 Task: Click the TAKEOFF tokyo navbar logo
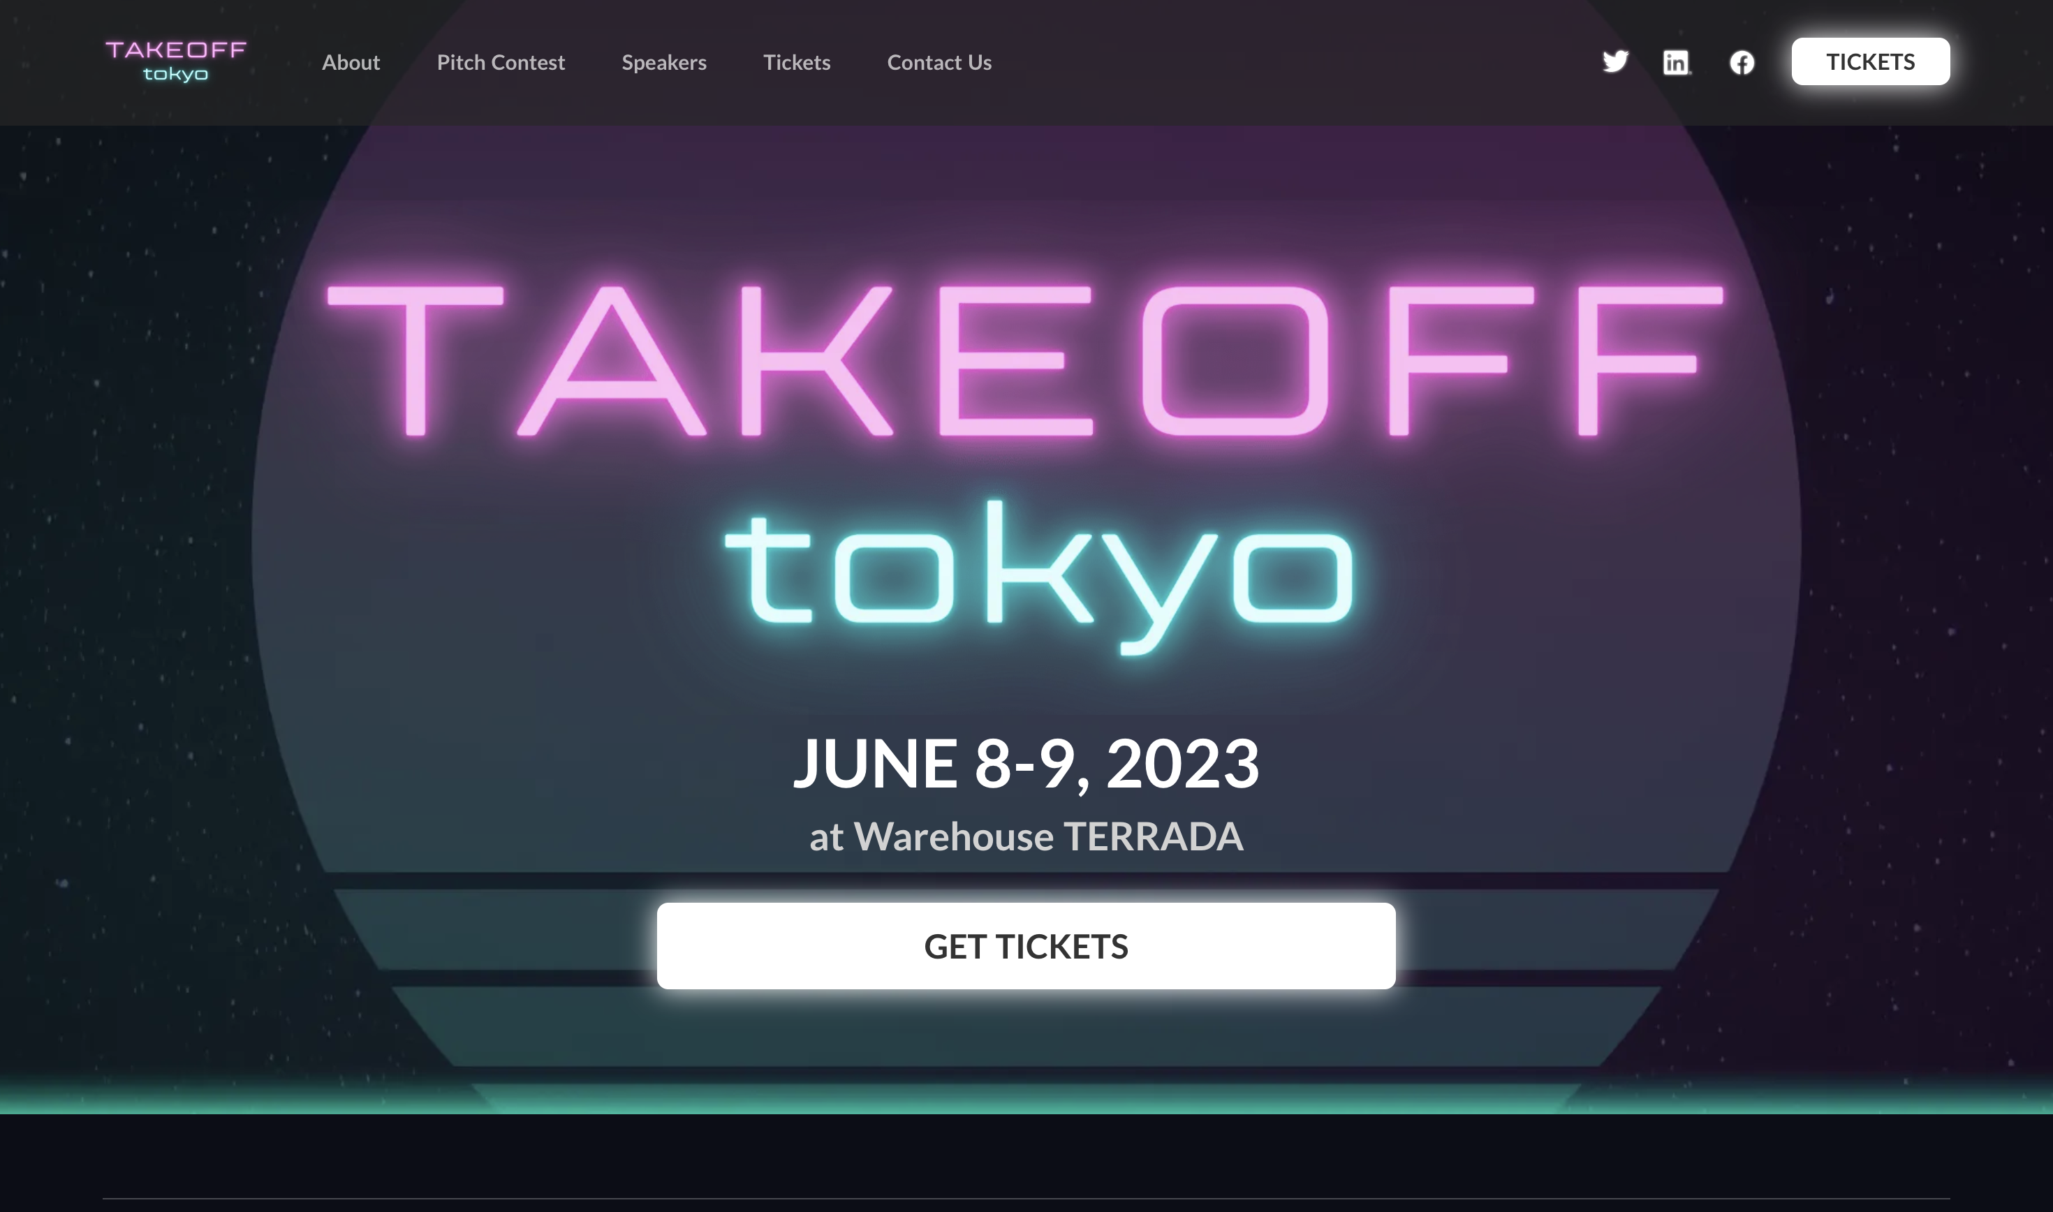point(175,61)
